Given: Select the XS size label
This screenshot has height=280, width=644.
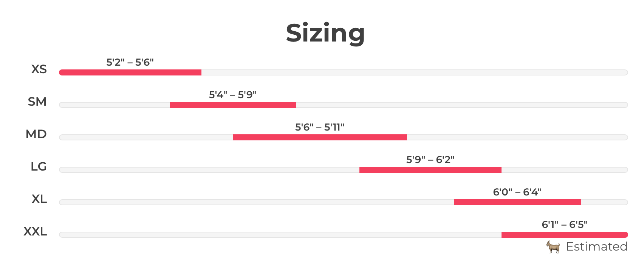Looking at the screenshot, I should pyautogui.click(x=39, y=69).
